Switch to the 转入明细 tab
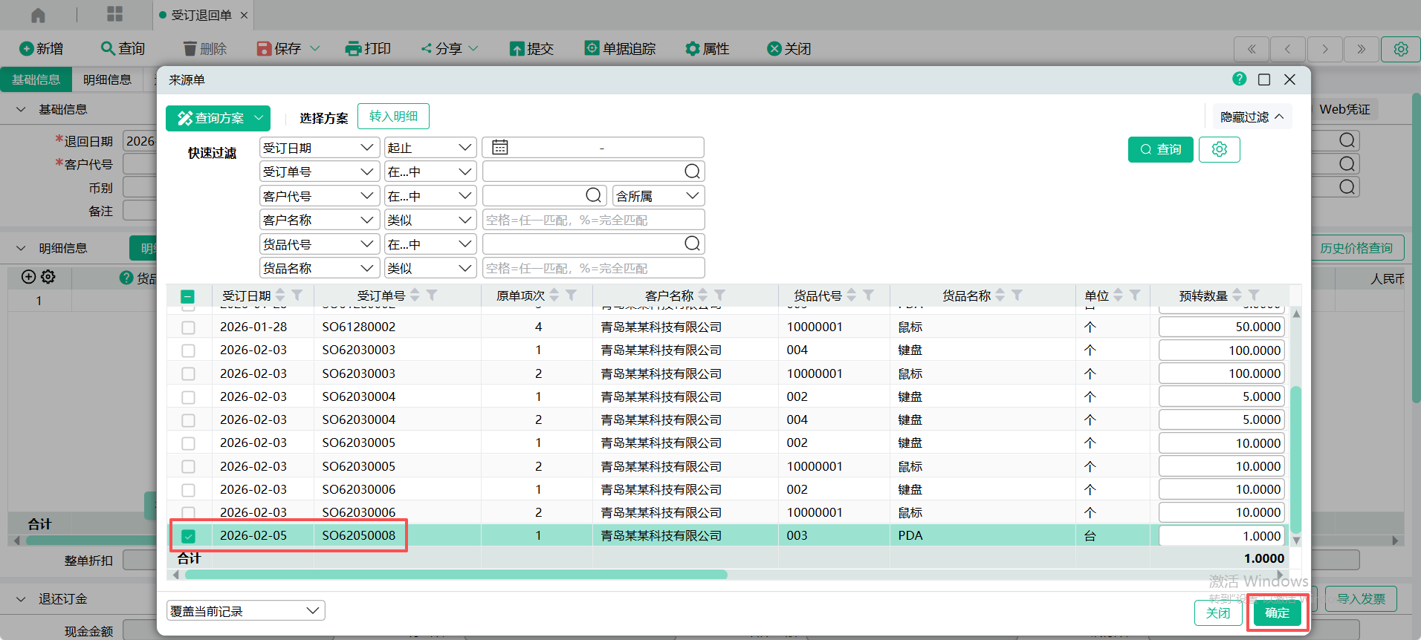Screen dimensions: 1421x640 (393, 117)
